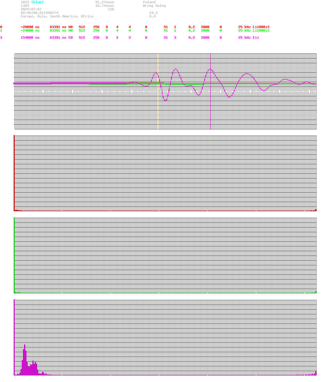Image resolution: width=324 pixels, height=382 pixels.
Task: Click the red -20000 ns offset
Action: 30,27
